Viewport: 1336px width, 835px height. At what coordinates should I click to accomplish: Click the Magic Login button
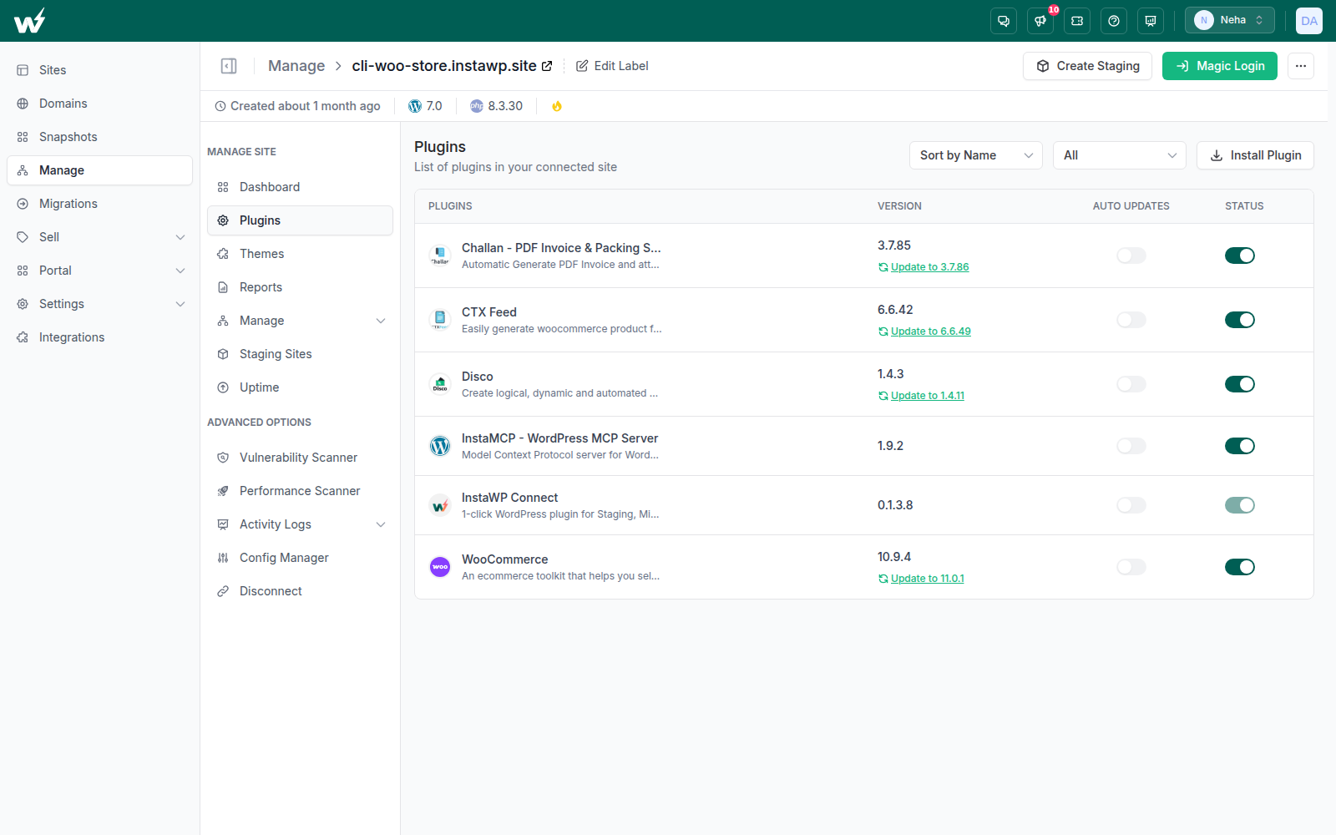pos(1220,66)
